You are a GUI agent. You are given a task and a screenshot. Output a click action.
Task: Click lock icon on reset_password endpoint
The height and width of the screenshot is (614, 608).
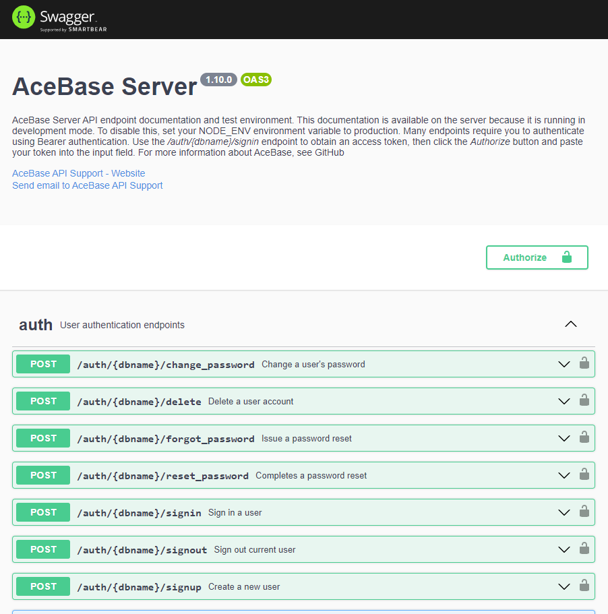(584, 474)
